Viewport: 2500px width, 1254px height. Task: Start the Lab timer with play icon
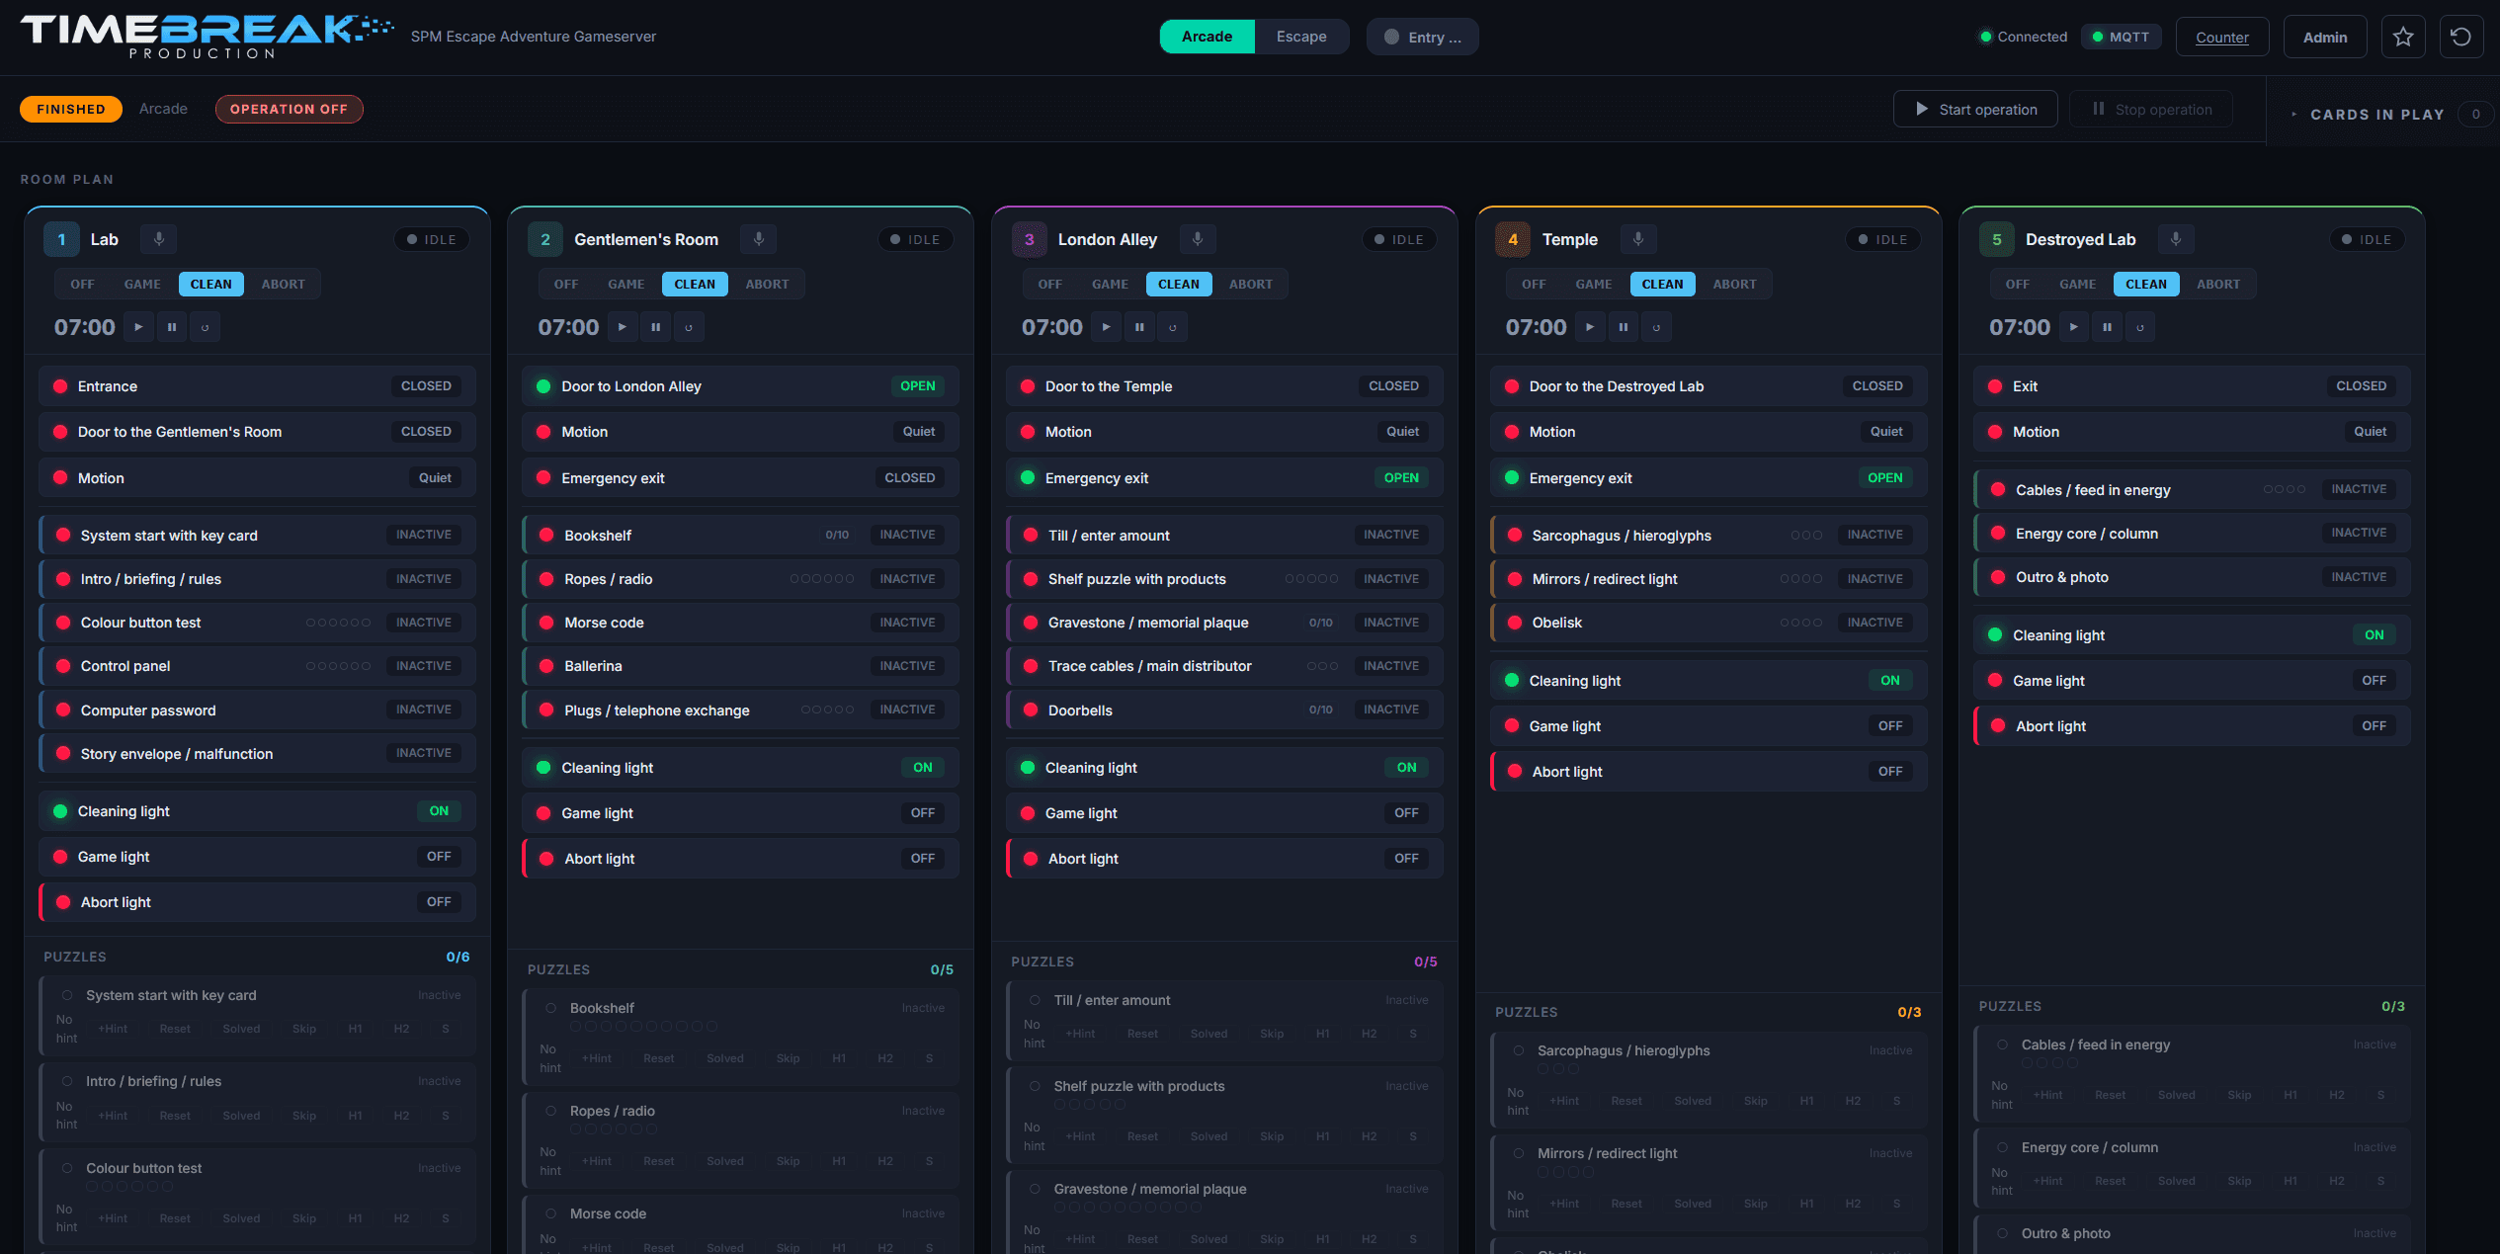138,327
